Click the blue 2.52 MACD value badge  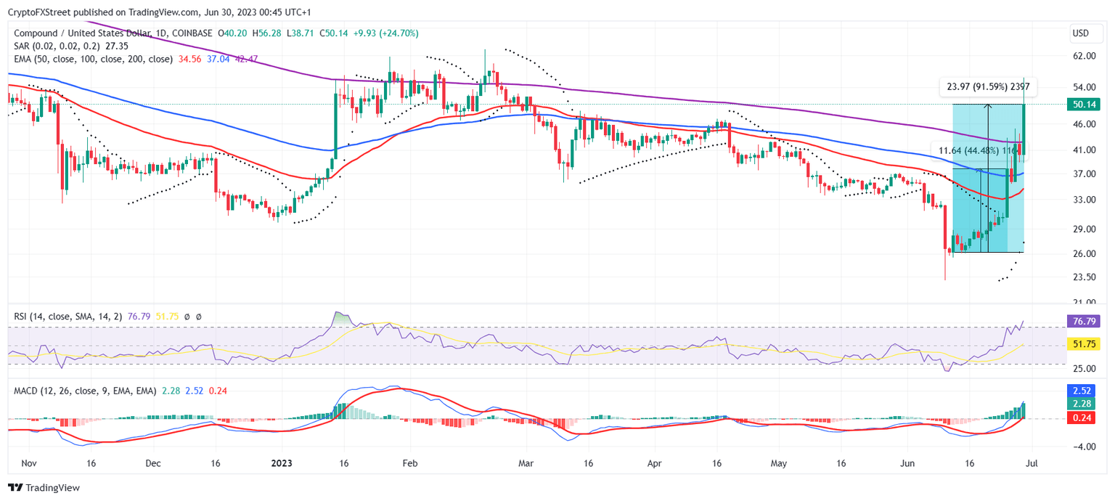pyautogui.click(x=1082, y=391)
